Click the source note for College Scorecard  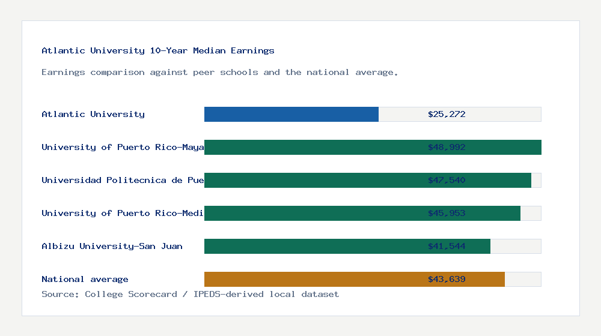click(x=190, y=294)
